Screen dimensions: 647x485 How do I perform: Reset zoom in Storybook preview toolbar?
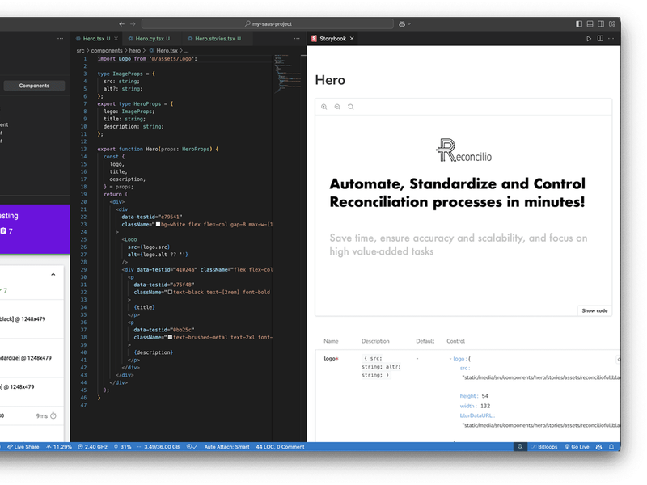click(x=350, y=107)
